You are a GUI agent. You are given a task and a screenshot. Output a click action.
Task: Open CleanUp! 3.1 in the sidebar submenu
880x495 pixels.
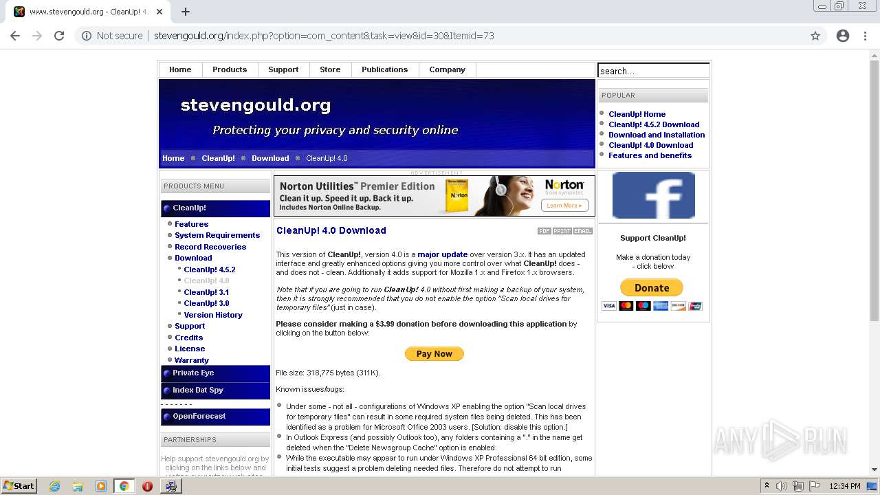[x=206, y=292]
